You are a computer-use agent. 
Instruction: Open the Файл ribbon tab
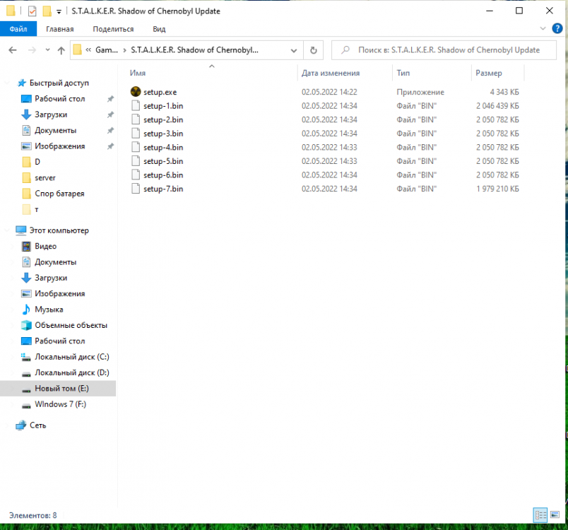click(18, 29)
